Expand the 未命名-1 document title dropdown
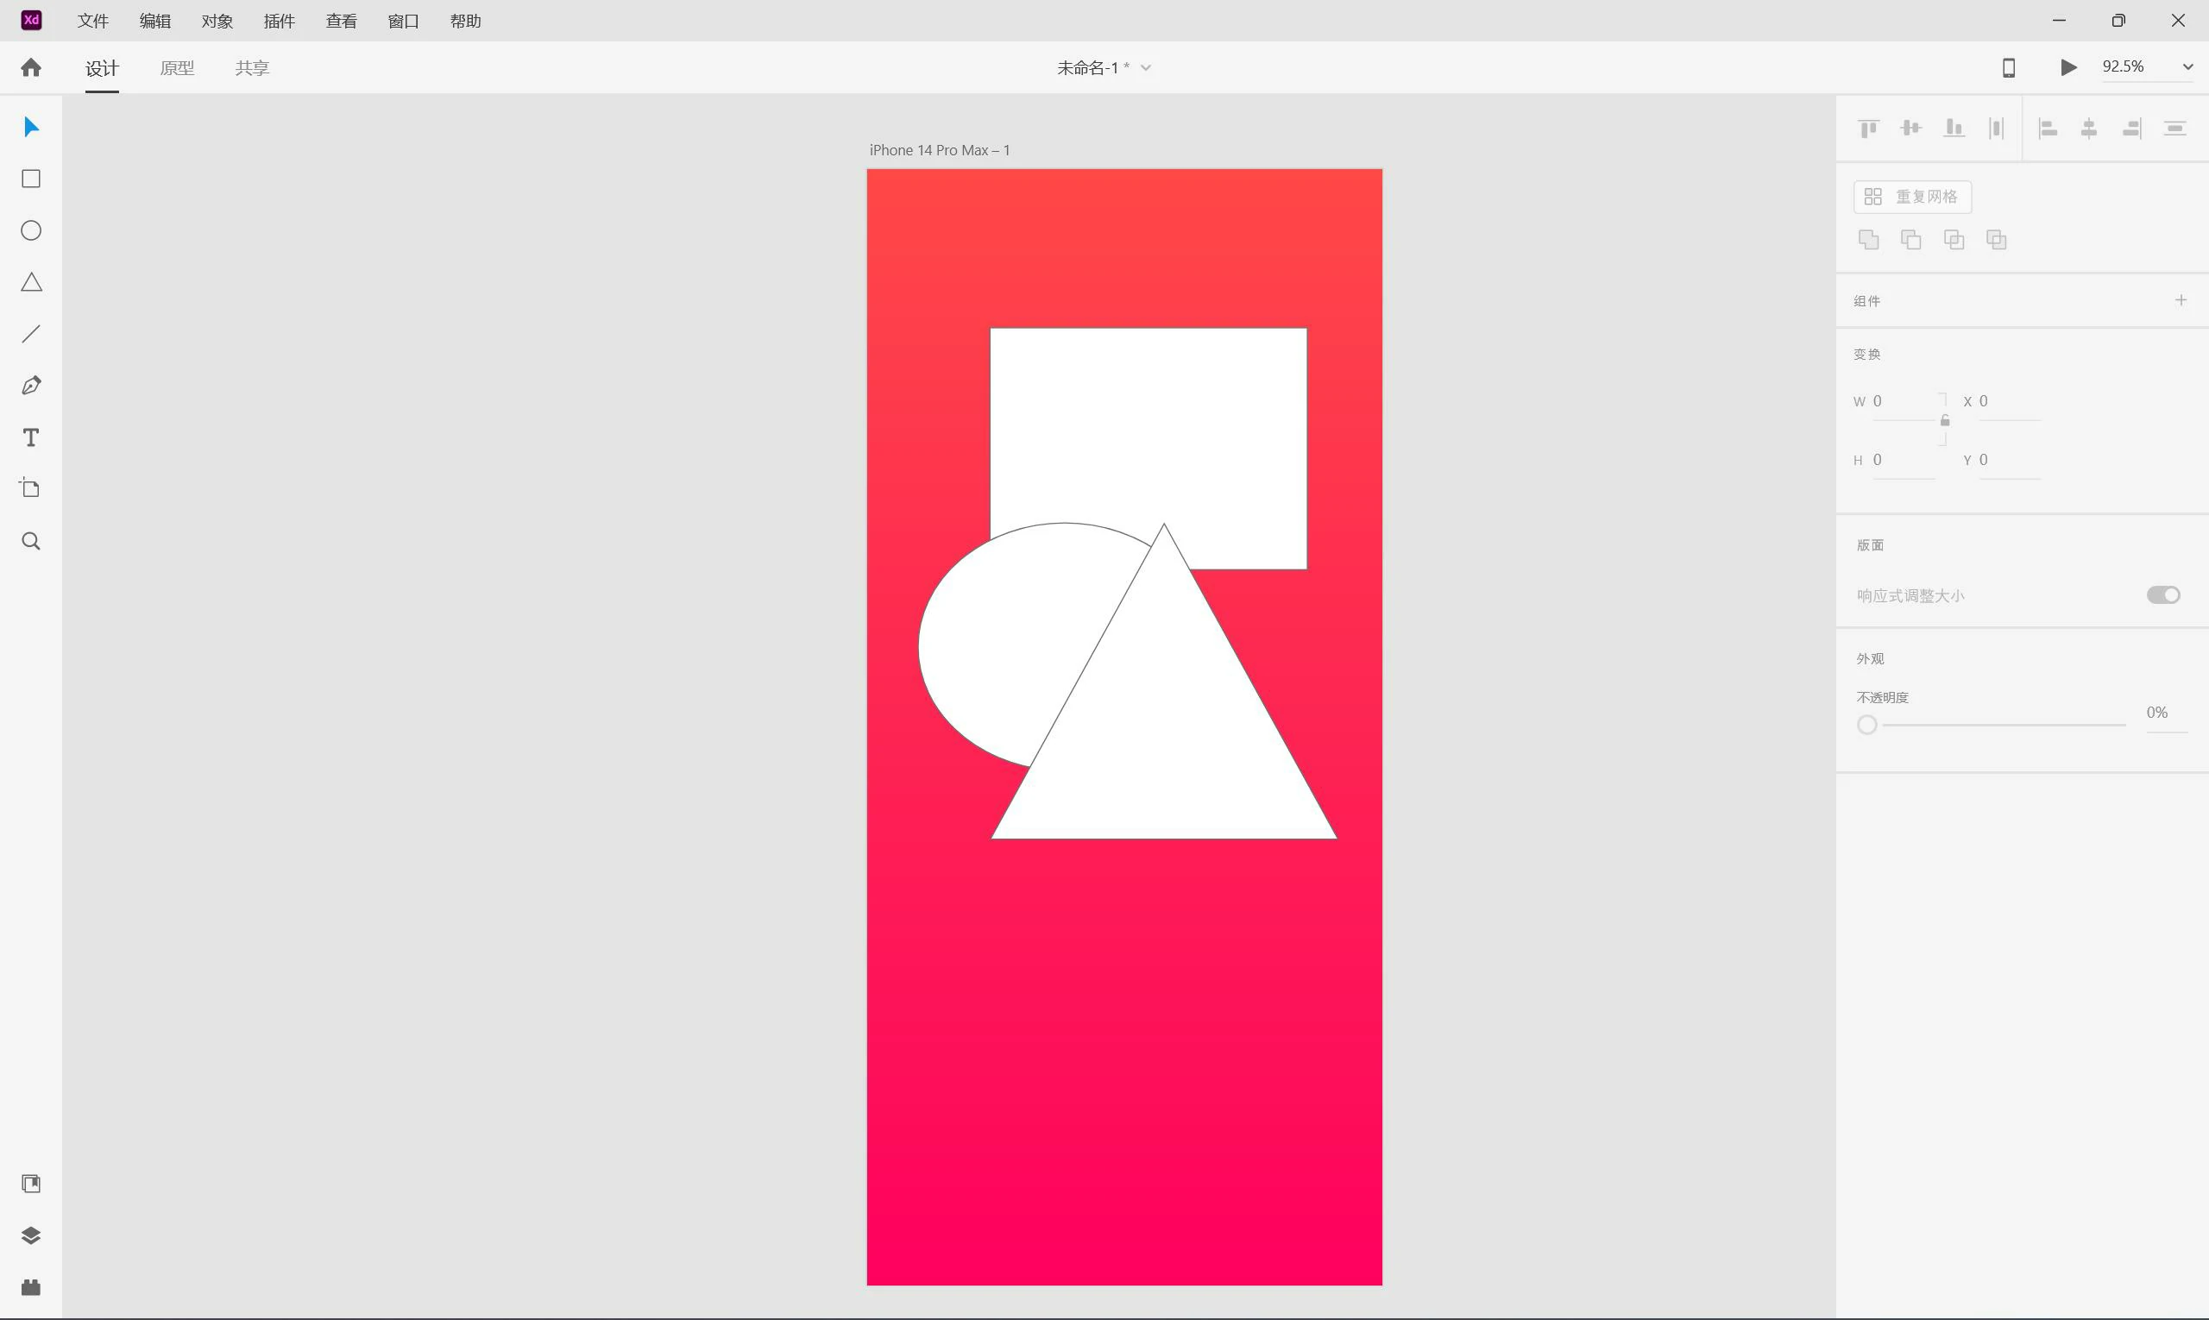The height and width of the screenshot is (1320, 2209). pos(1146,67)
